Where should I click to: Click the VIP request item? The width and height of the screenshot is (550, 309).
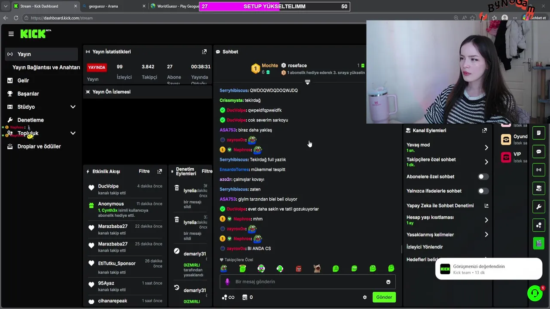coord(514,157)
